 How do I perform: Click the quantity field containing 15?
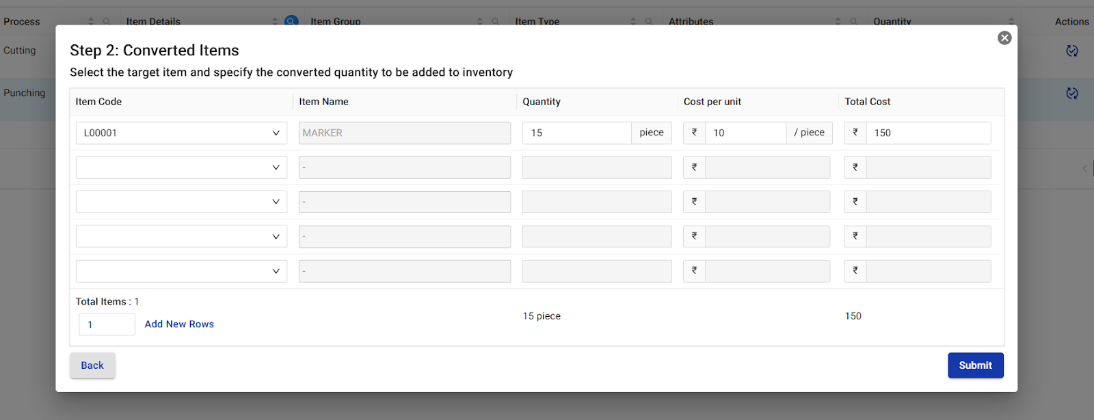tap(576, 133)
